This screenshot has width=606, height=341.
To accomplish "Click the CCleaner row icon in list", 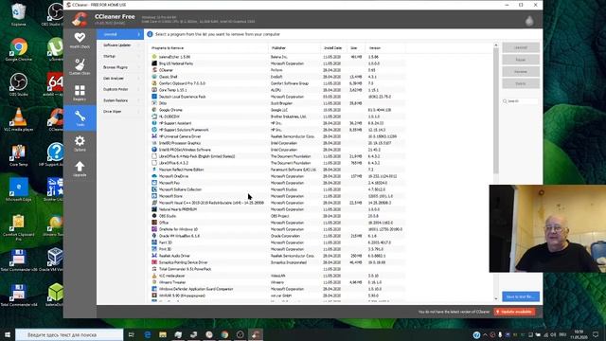I will (154, 70).
